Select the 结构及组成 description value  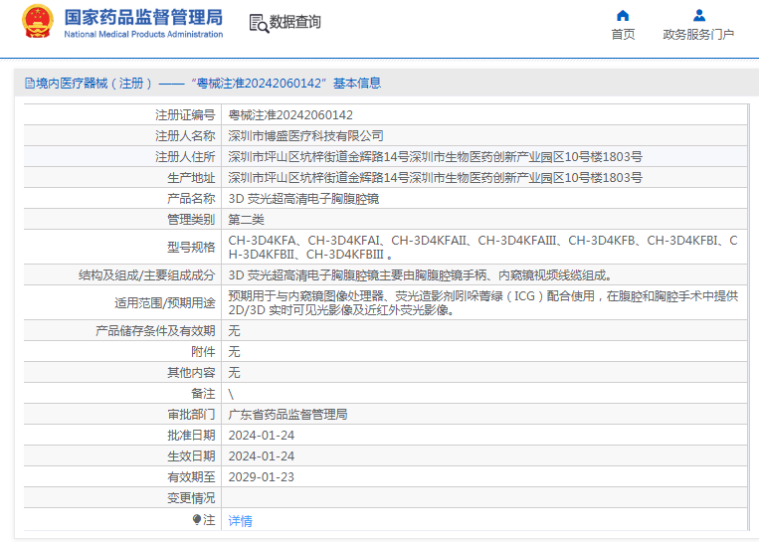pos(421,274)
